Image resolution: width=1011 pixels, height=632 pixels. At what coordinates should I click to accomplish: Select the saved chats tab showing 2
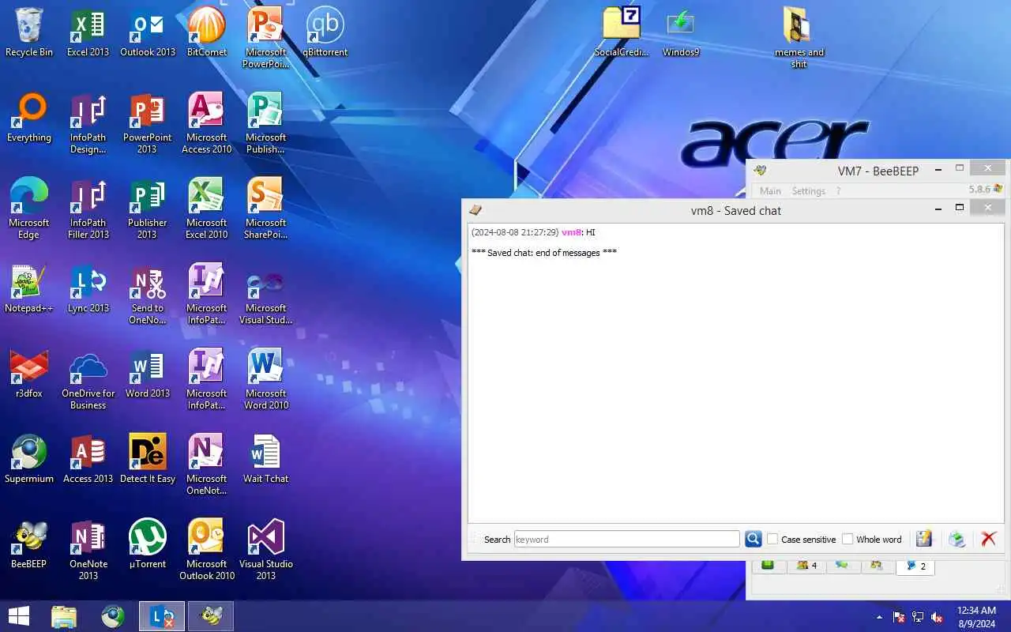(x=915, y=566)
